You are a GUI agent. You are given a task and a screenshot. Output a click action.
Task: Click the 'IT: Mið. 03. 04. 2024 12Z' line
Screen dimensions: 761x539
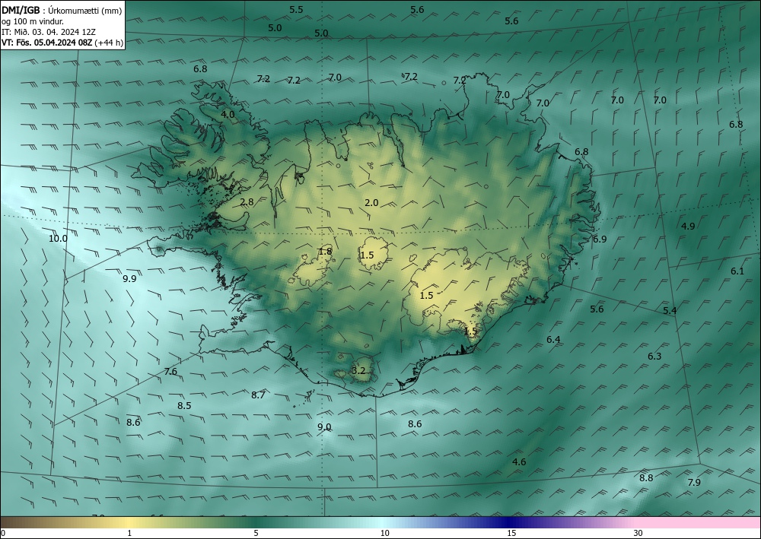(49, 32)
